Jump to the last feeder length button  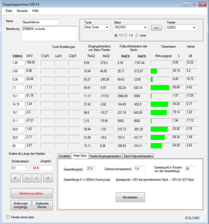[48, 178]
